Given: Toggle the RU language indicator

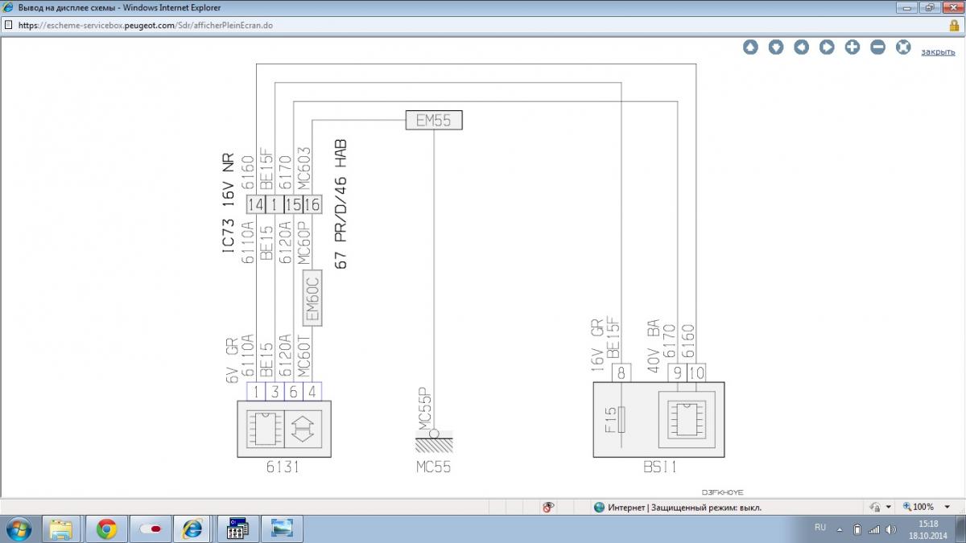Looking at the screenshot, I should (x=820, y=528).
